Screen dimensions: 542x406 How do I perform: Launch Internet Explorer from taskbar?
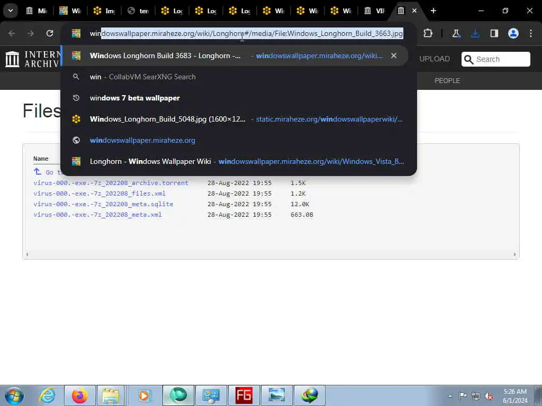(47, 395)
